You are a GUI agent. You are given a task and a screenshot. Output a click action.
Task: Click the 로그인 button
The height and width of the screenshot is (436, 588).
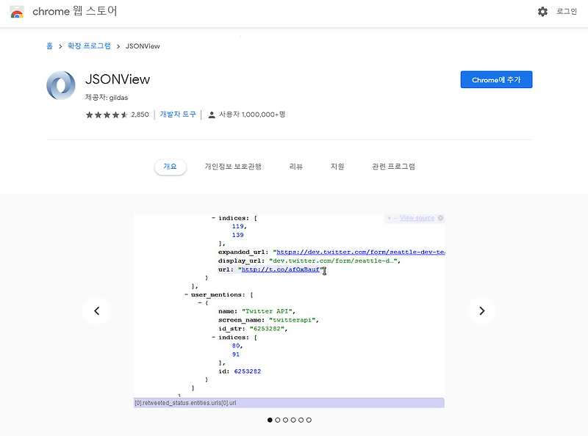[x=566, y=12]
